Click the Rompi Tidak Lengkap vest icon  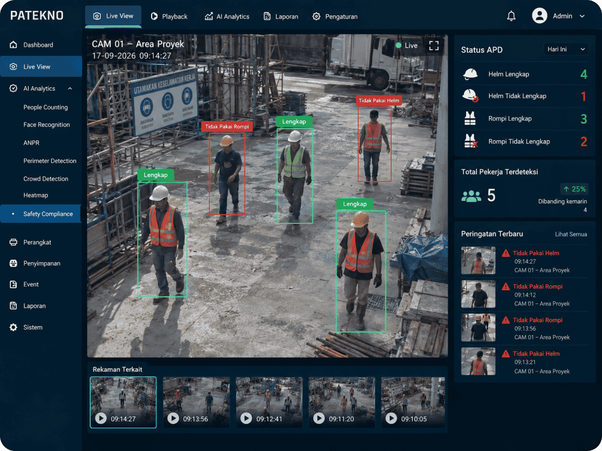471,141
